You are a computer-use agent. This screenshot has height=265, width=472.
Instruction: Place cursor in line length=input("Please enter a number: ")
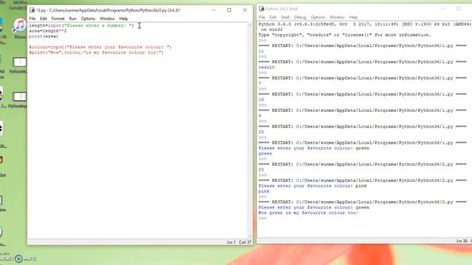(x=81, y=26)
